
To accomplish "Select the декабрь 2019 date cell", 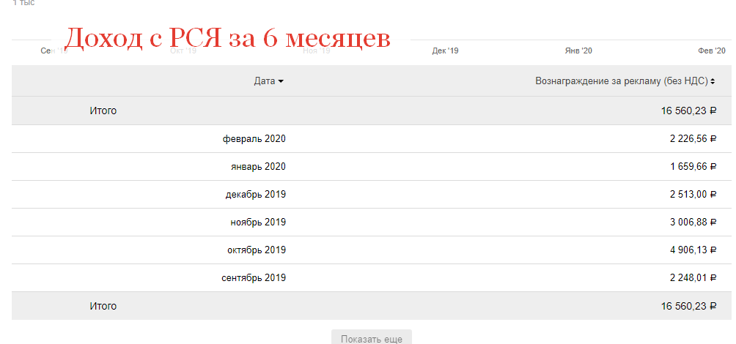I will click(x=255, y=194).
